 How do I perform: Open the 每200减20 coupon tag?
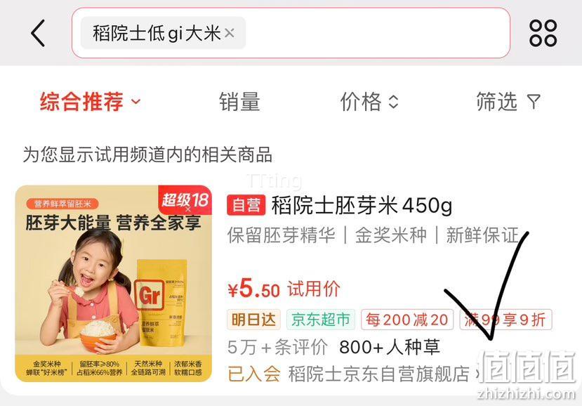407,320
